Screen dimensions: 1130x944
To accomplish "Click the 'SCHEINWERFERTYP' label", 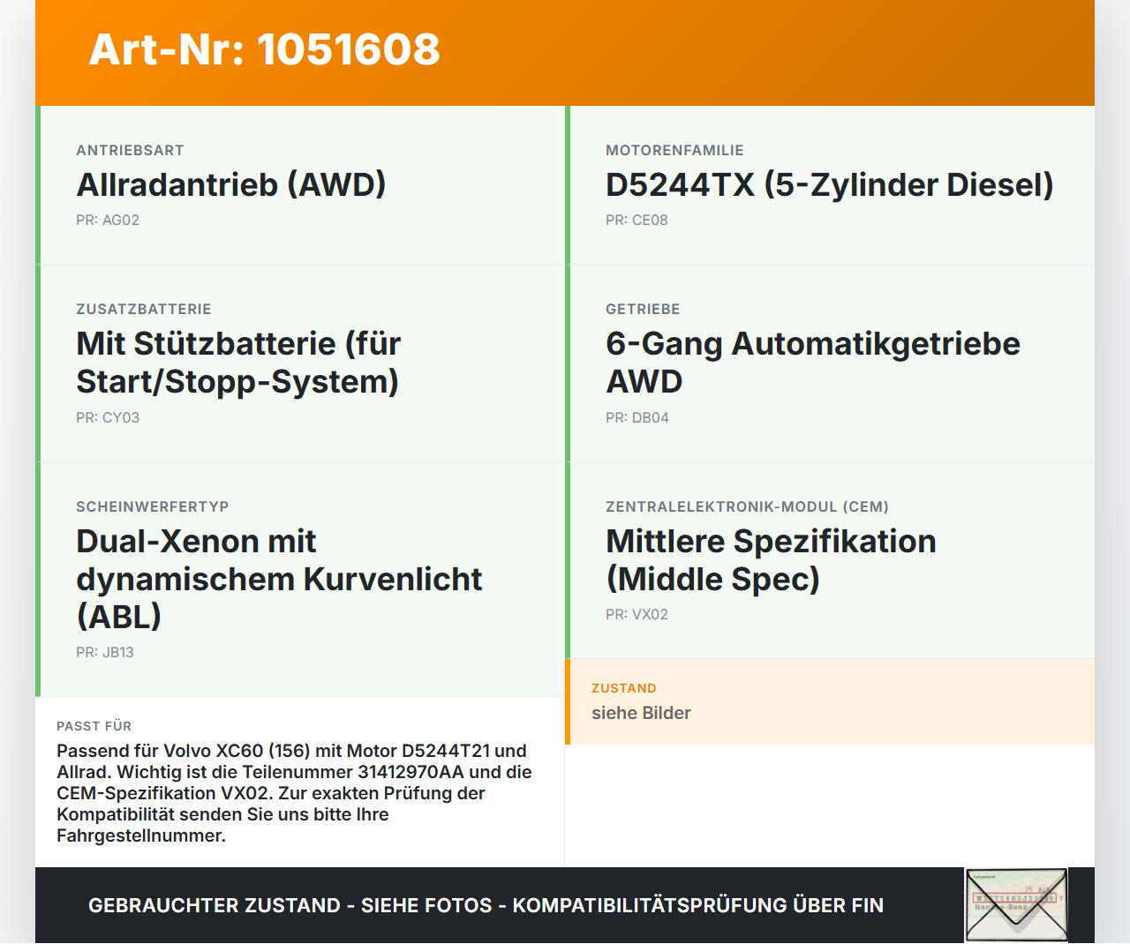I will 153,506.
